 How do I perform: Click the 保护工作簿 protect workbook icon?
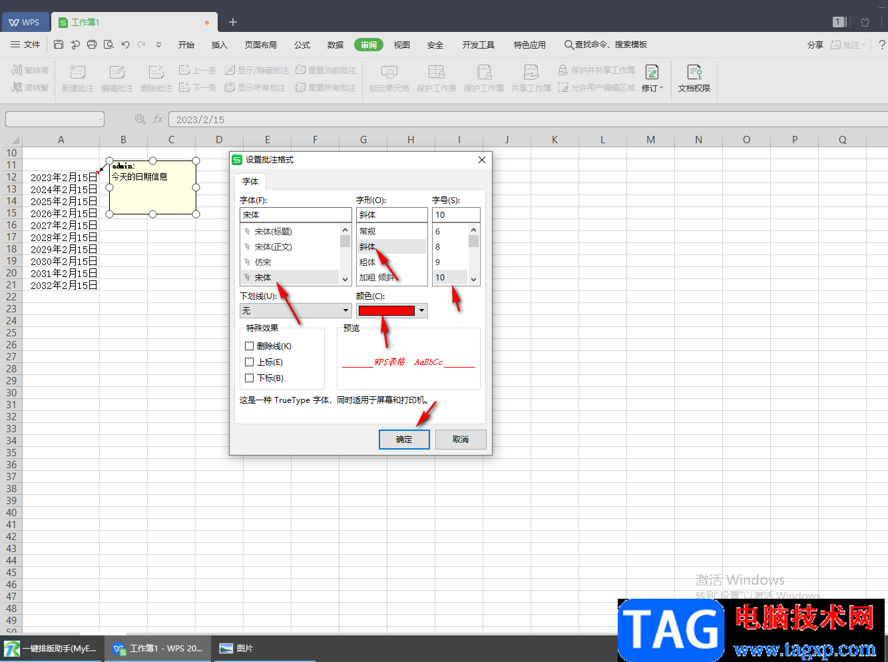click(x=484, y=71)
